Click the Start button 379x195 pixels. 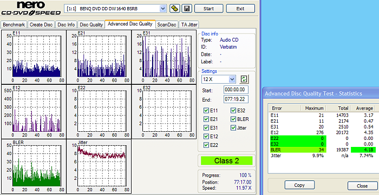pos(208,9)
